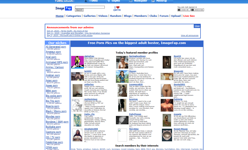Open the Sep 3 Microsoft email issues announcement
This screenshot has height=150, width=248.
(69, 35)
